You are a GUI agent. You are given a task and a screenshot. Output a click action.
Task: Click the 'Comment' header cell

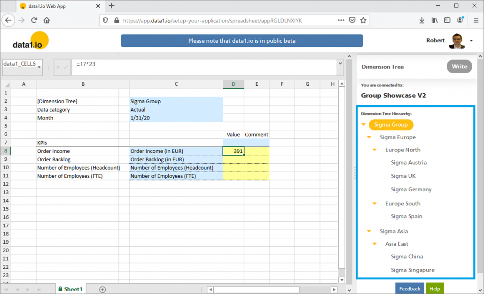click(x=257, y=135)
